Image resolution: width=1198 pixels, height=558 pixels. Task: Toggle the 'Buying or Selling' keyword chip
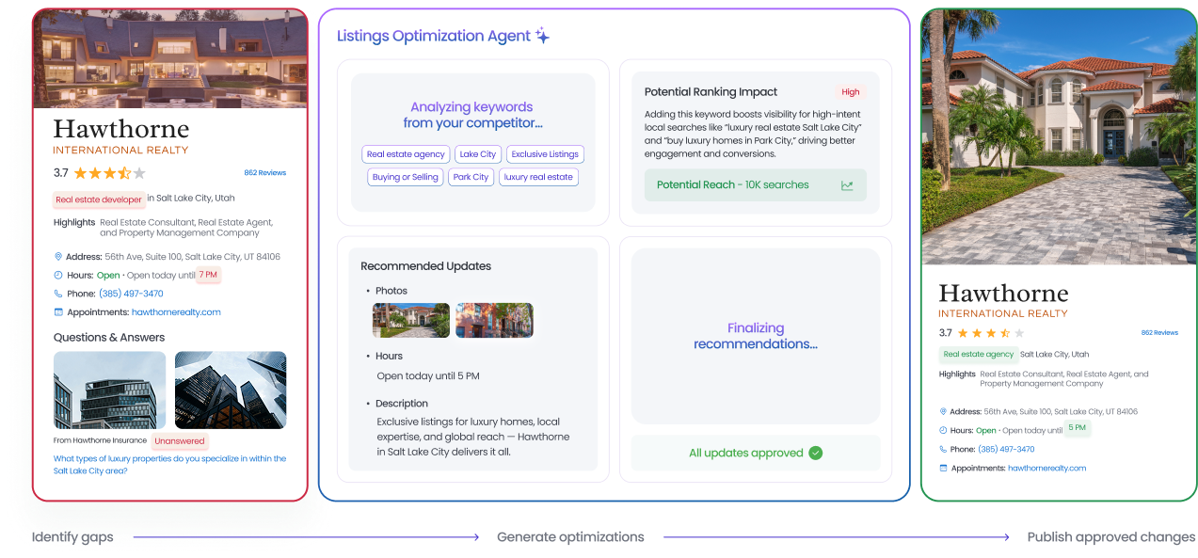point(405,177)
